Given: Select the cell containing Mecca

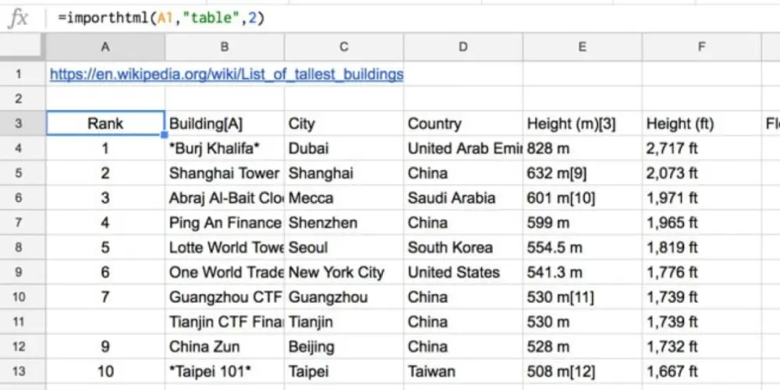Looking at the screenshot, I should pos(343,198).
